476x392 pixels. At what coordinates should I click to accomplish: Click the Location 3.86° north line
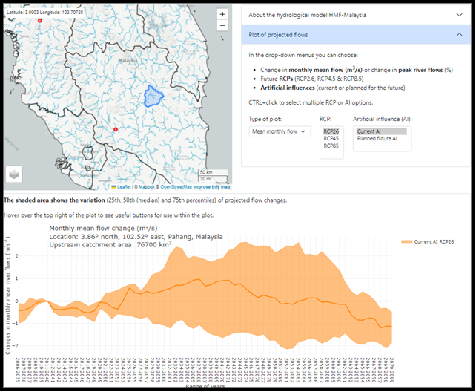point(136,237)
